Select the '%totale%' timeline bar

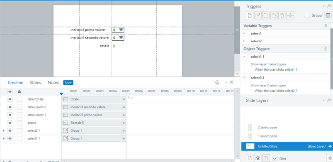[94, 123]
